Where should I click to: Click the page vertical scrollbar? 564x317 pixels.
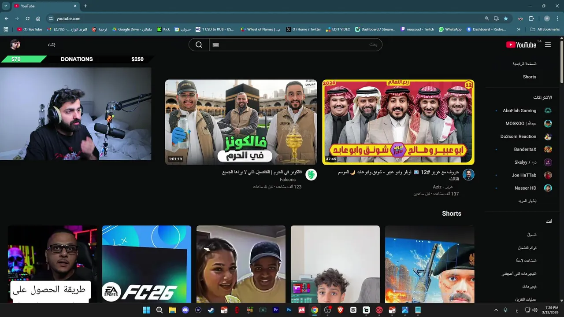(x=561, y=62)
